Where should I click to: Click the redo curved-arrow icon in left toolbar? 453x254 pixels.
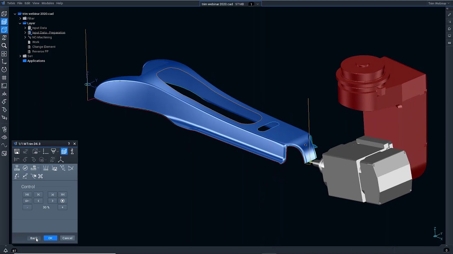[x=4, y=110]
